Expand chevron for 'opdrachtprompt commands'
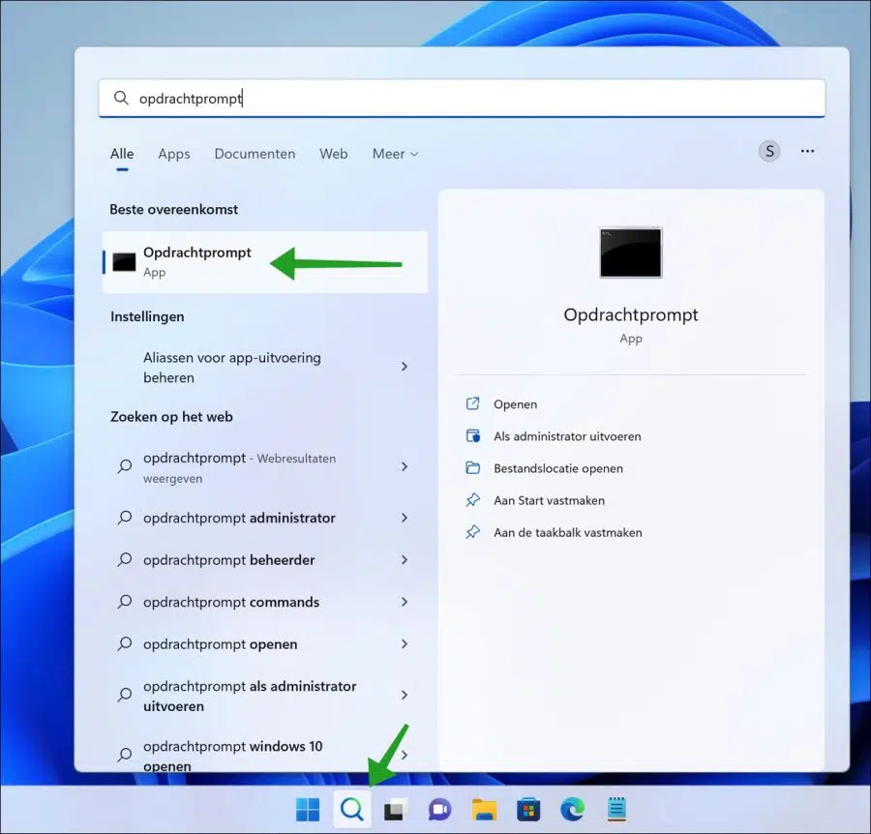Image resolution: width=871 pixels, height=834 pixels. pyautogui.click(x=405, y=602)
